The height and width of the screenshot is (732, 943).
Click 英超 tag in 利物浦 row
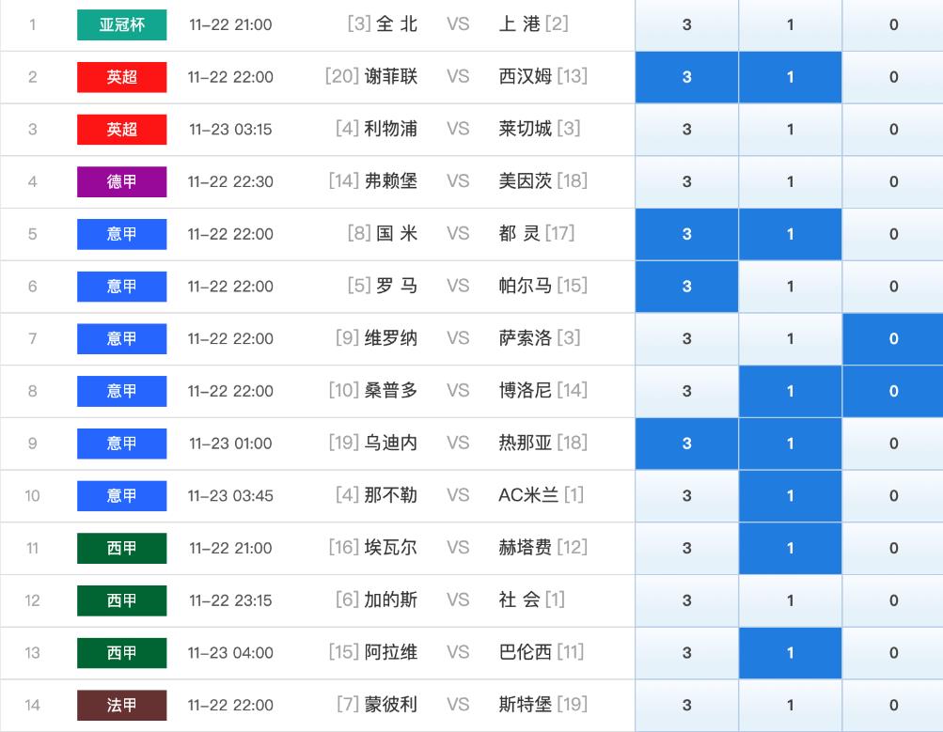(x=121, y=130)
